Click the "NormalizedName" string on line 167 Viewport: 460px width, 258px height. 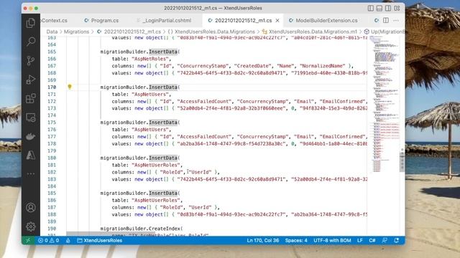click(323, 66)
